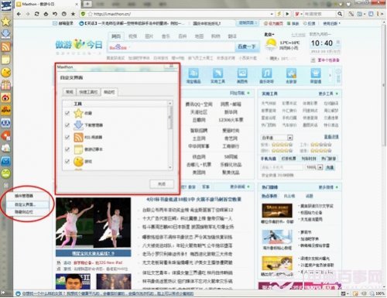Click the Baidu search input box
The height and width of the screenshot is (298, 387).
pos(171,47)
